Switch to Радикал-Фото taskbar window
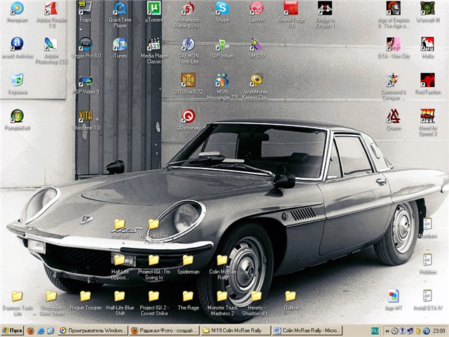This screenshot has height=337, width=449. tap(164, 330)
